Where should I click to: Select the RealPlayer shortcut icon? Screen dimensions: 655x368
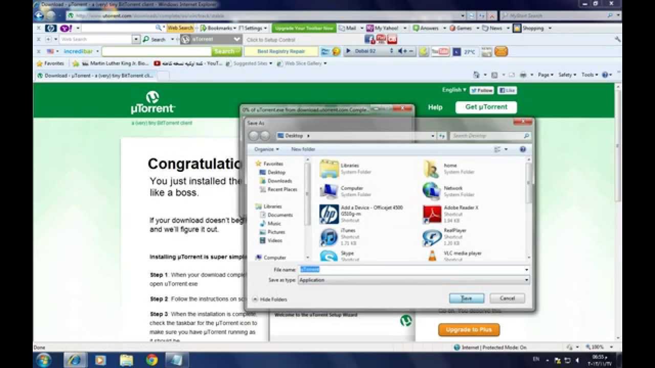click(x=432, y=237)
